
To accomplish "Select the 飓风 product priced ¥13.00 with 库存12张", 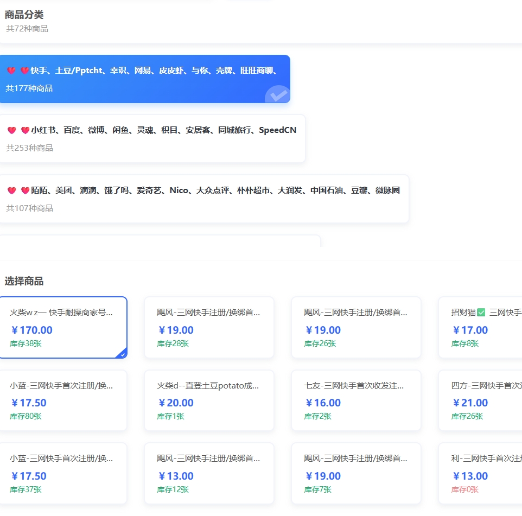I will point(209,473).
